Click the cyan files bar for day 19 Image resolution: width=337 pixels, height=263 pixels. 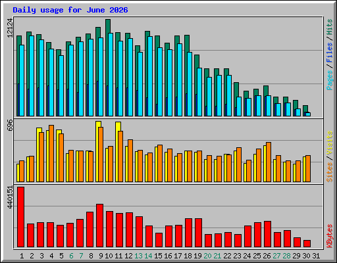[199, 92]
